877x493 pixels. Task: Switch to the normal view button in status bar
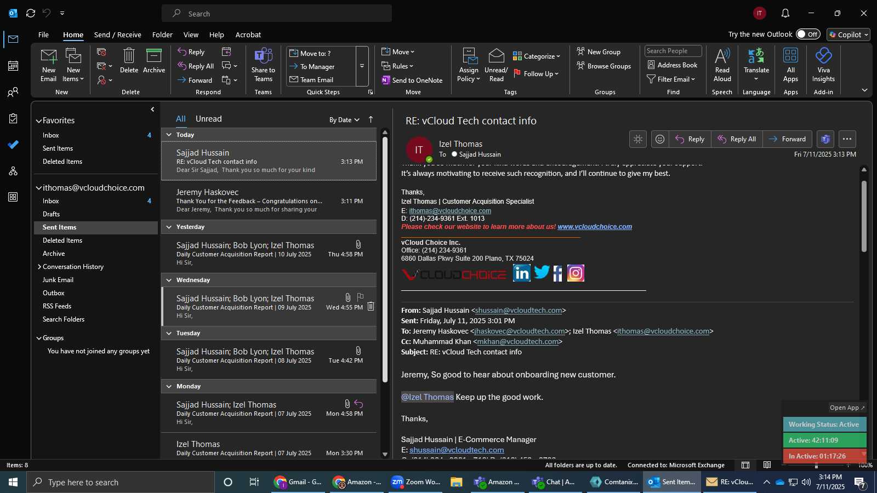pos(745,465)
